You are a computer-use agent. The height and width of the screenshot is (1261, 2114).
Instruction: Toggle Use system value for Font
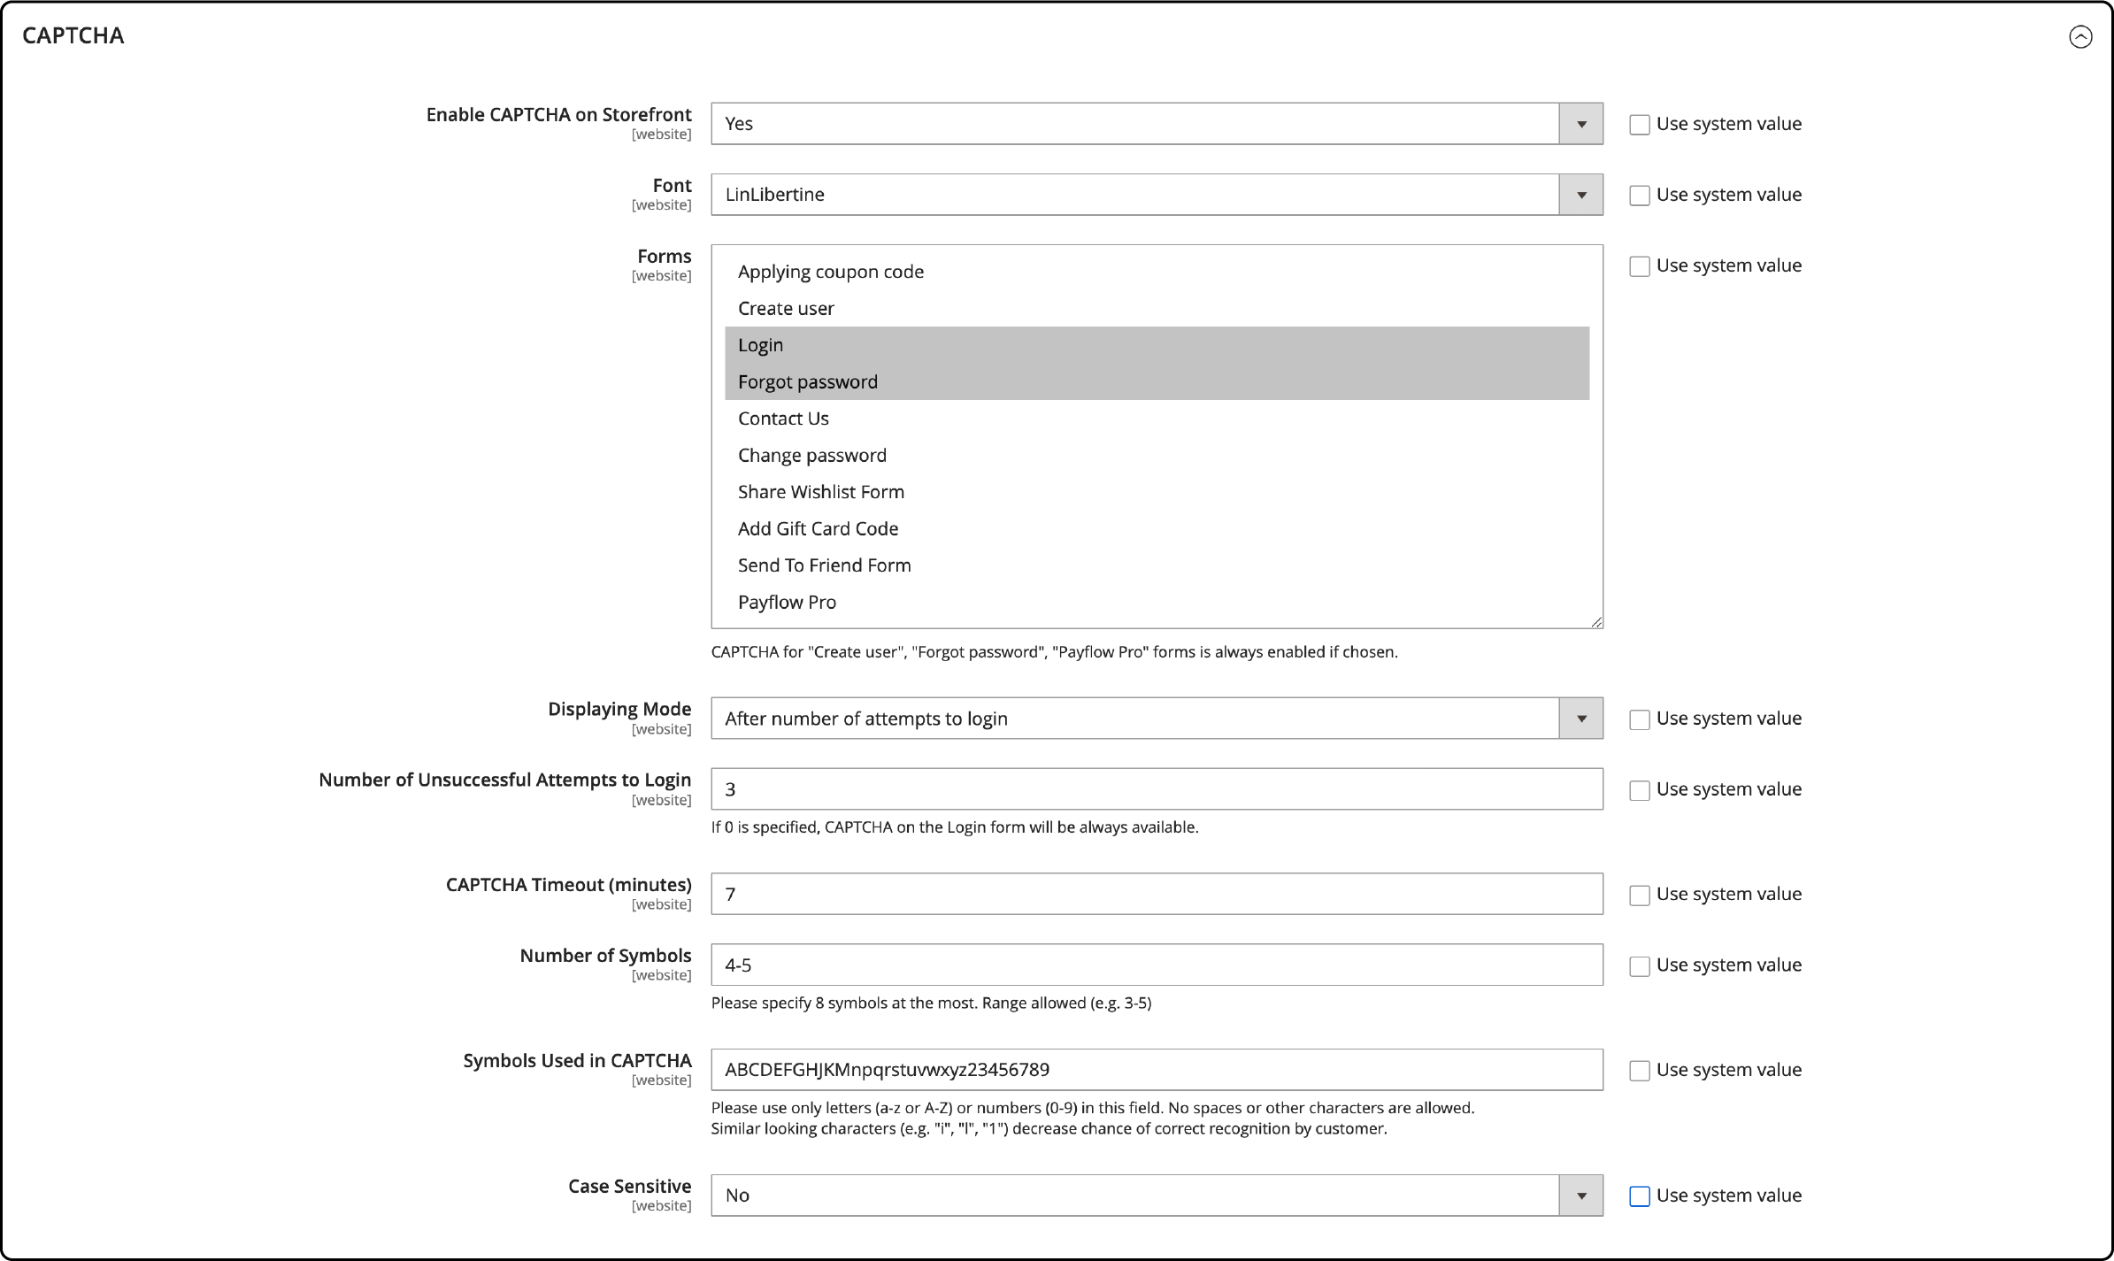click(x=1637, y=194)
